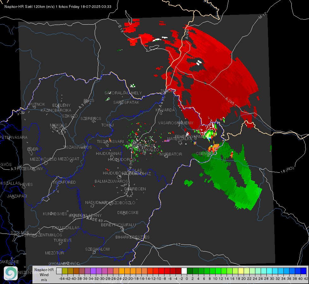Select the KISÚJSZÁLLÁS label
This screenshot has width=309, height=284.
pos(66,228)
